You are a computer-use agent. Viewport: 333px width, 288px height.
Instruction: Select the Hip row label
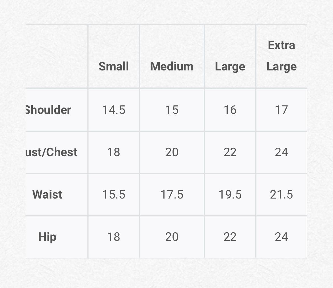[47, 237]
